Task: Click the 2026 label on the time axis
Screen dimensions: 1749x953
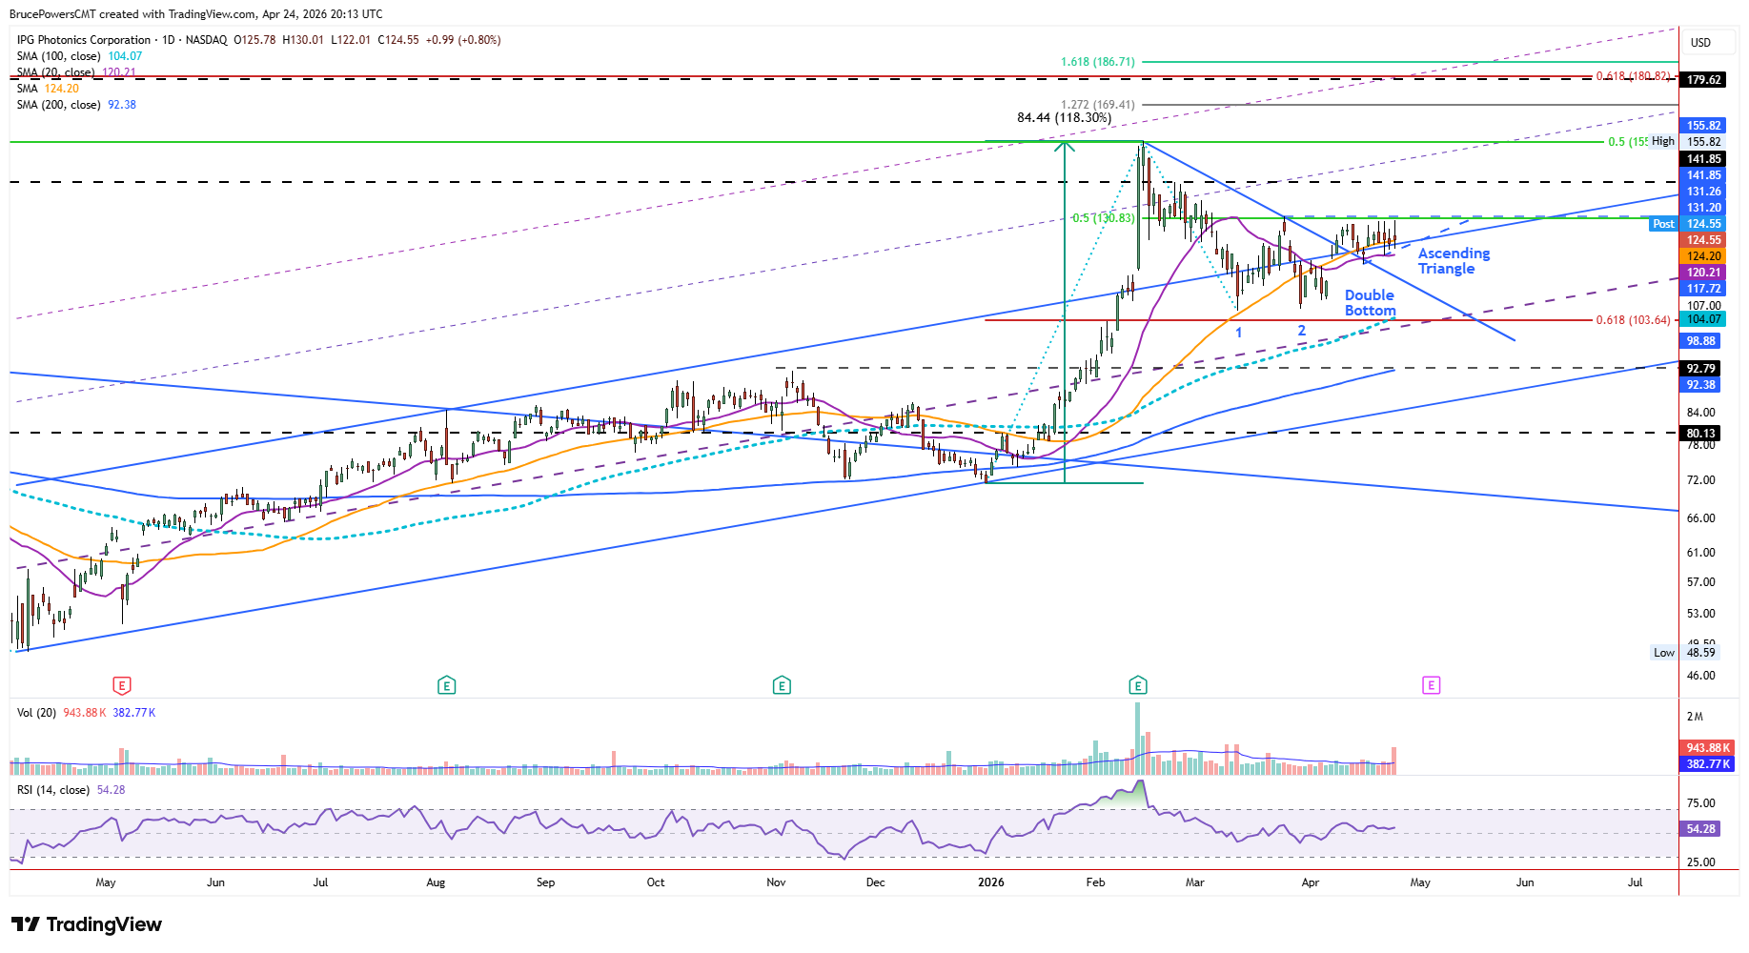Action: [x=991, y=882]
